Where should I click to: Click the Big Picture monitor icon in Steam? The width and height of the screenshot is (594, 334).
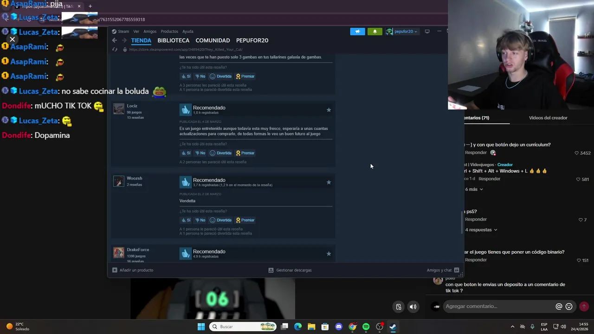click(x=427, y=32)
